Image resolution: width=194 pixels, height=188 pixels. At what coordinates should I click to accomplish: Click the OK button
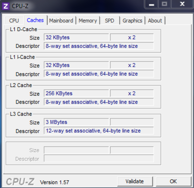point(173,181)
